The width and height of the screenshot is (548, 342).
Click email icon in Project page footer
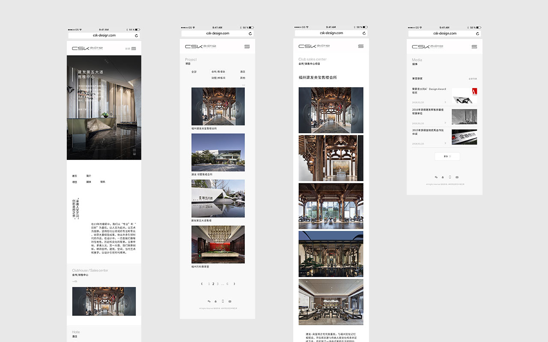230,301
